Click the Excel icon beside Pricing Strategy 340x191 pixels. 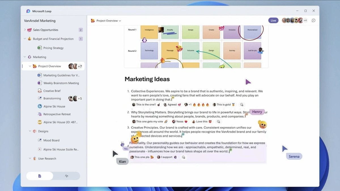click(40, 48)
